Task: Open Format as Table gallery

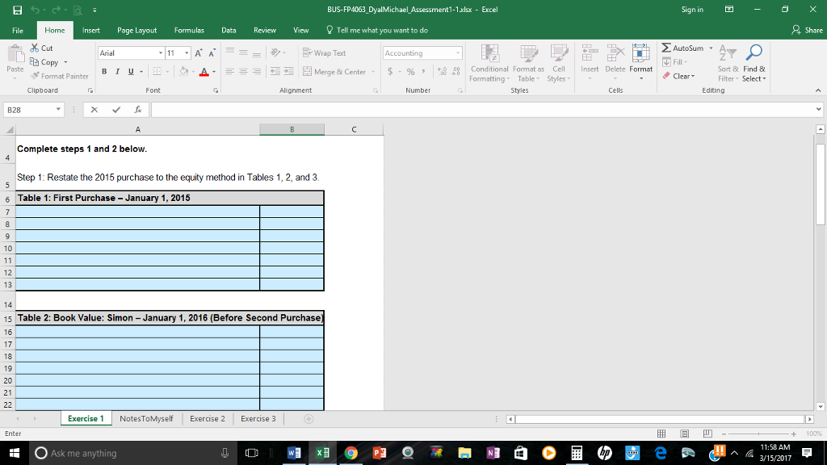Action: pyautogui.click(x=528, y=63)
